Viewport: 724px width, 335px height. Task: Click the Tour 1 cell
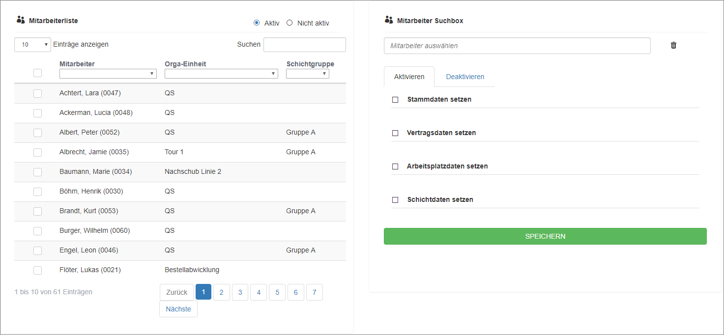click(x=174, y=152)
